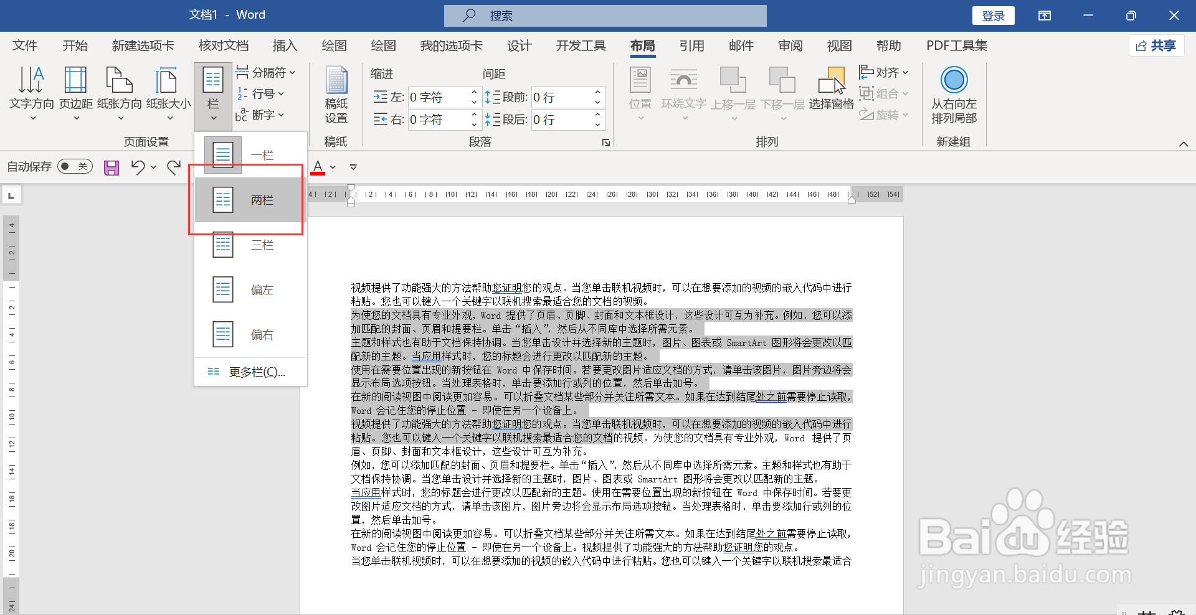The width and height of the screenshot is (1196, 615).
Task: Click the 共享 share button
Action: 1157,45
